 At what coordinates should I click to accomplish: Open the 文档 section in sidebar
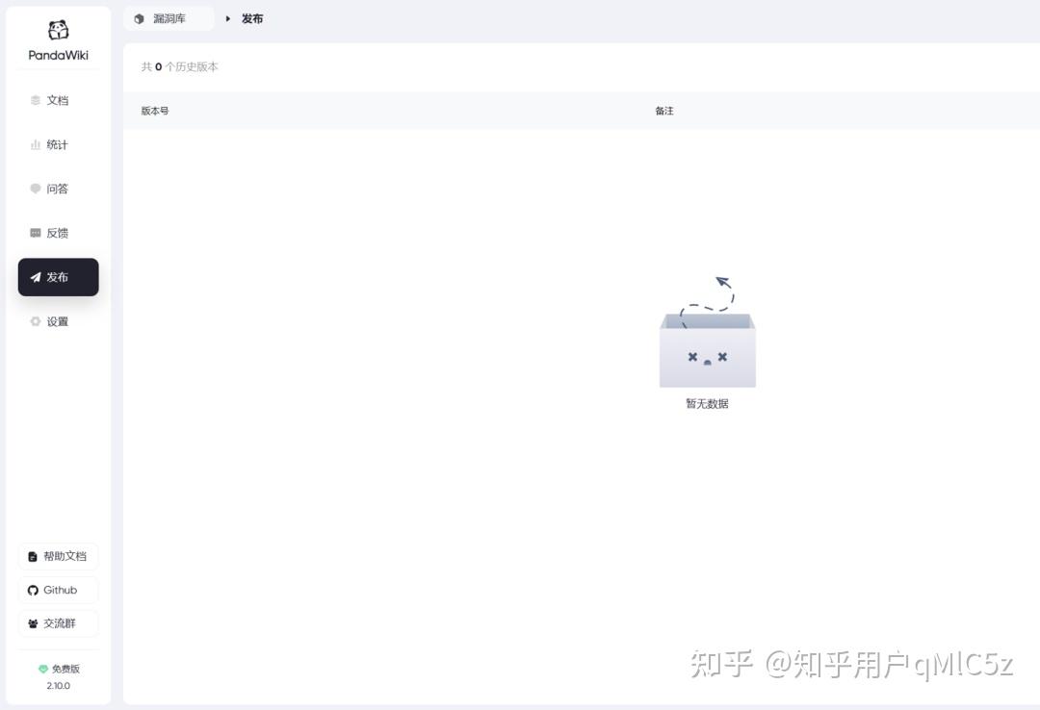pos(58,100)
